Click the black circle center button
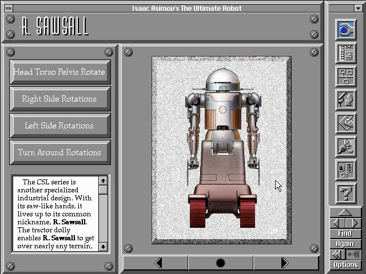The height and width of the screenshot is (274, 366). [x=221, y=263]
